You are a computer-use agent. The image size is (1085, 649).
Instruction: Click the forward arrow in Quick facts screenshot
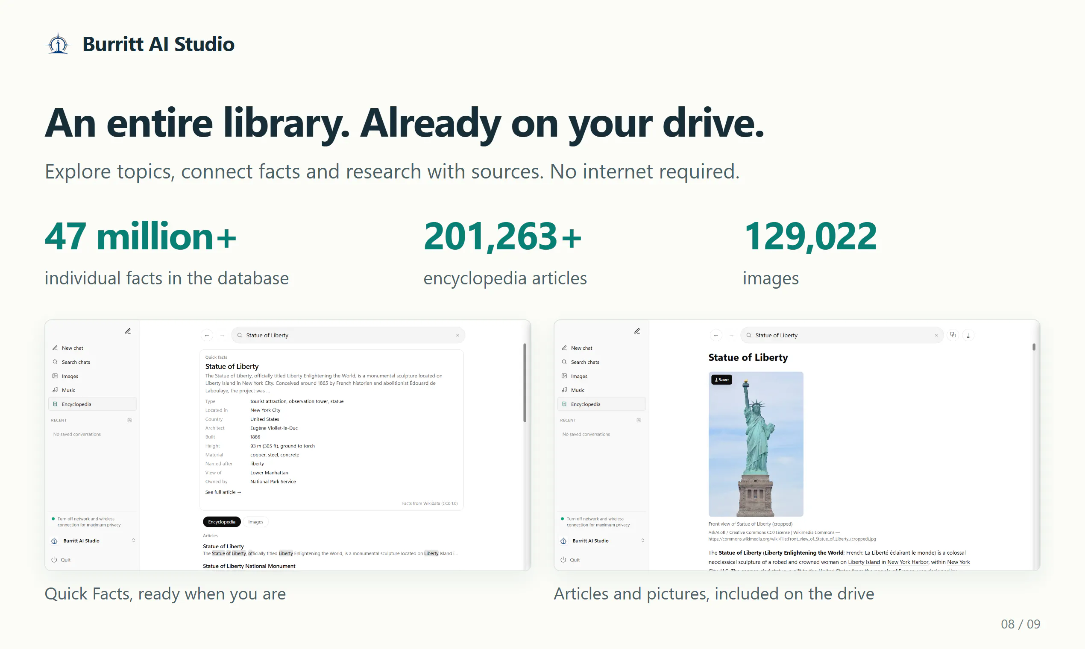click(x=222, y=336)
